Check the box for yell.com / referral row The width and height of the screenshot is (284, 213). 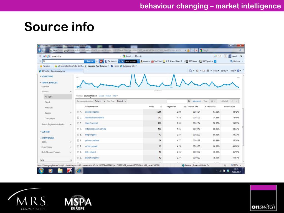coord(78,141)
